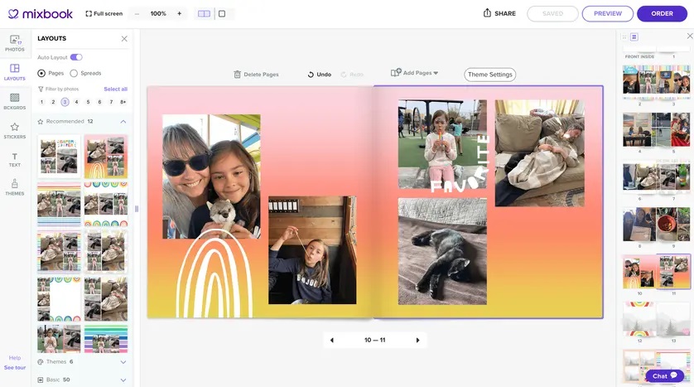Expand the Basic layouts section

point(123,380)
